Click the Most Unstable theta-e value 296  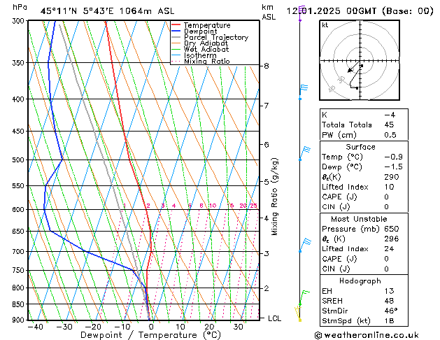[392, 239]
